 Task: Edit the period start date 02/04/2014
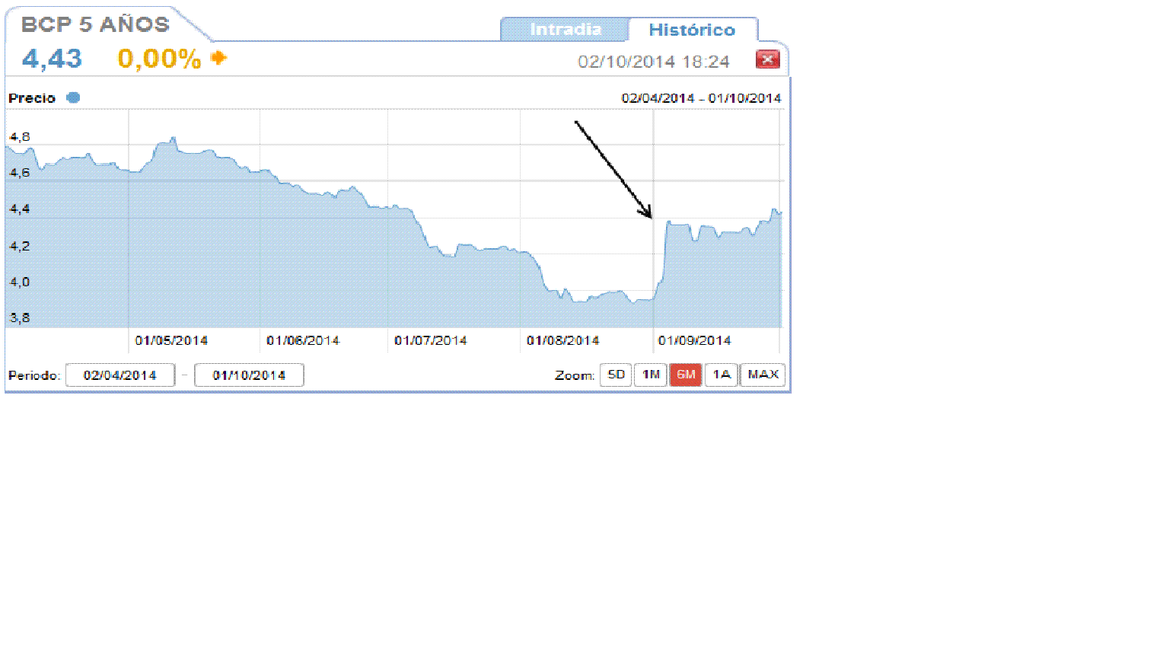click(120, 375)
